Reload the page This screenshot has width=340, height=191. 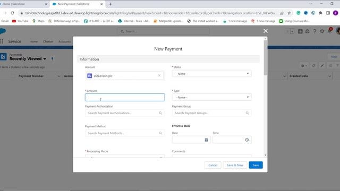coord(13,13)
